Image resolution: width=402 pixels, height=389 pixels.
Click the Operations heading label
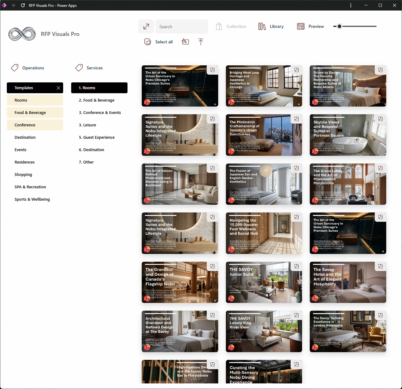33,68
